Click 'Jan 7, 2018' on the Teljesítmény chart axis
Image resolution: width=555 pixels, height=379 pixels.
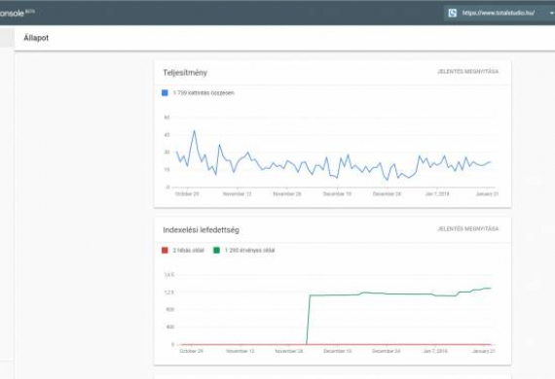[437, 194]
